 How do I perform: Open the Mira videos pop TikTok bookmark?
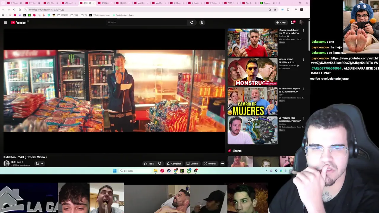100,15
